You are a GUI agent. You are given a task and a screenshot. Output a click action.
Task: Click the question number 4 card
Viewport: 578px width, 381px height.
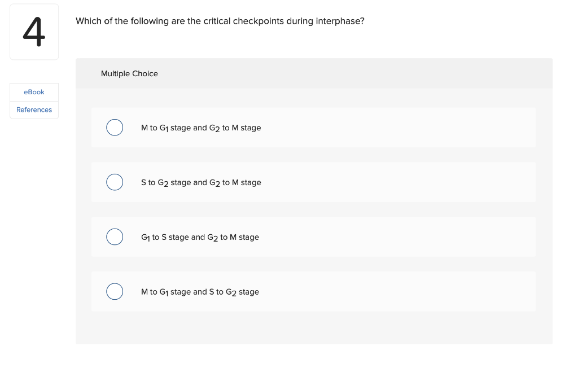[34, 32]
